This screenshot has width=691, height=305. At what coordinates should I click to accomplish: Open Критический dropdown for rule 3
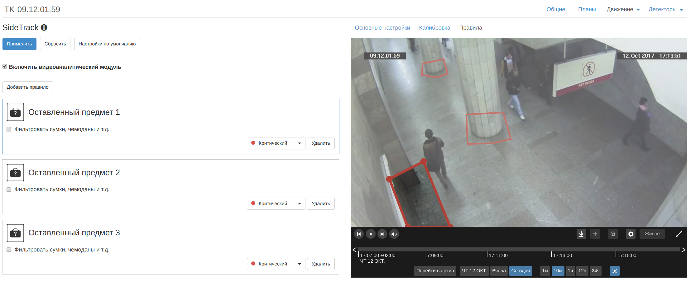point(276,264)
